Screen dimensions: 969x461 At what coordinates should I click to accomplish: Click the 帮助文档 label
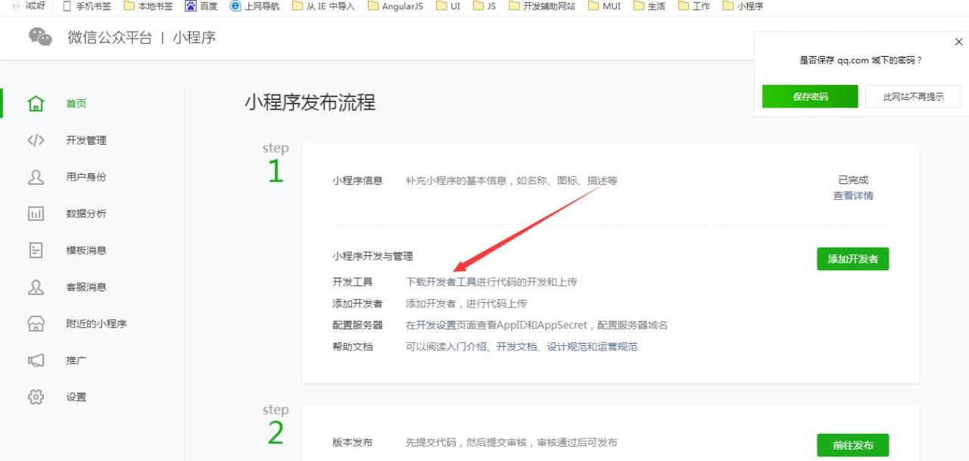click(352, 347)
